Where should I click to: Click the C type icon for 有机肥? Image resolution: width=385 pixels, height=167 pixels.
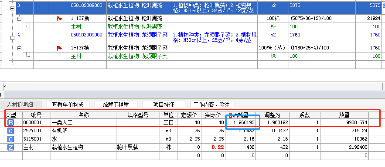pos(10,131)
